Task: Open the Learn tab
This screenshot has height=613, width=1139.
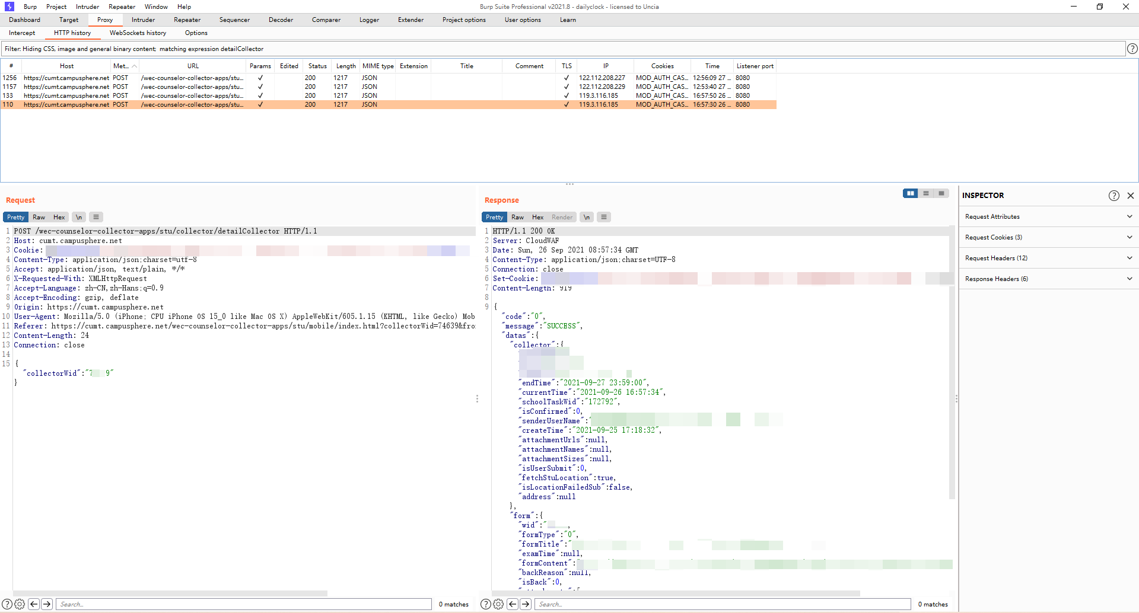Action: point(568,20)
